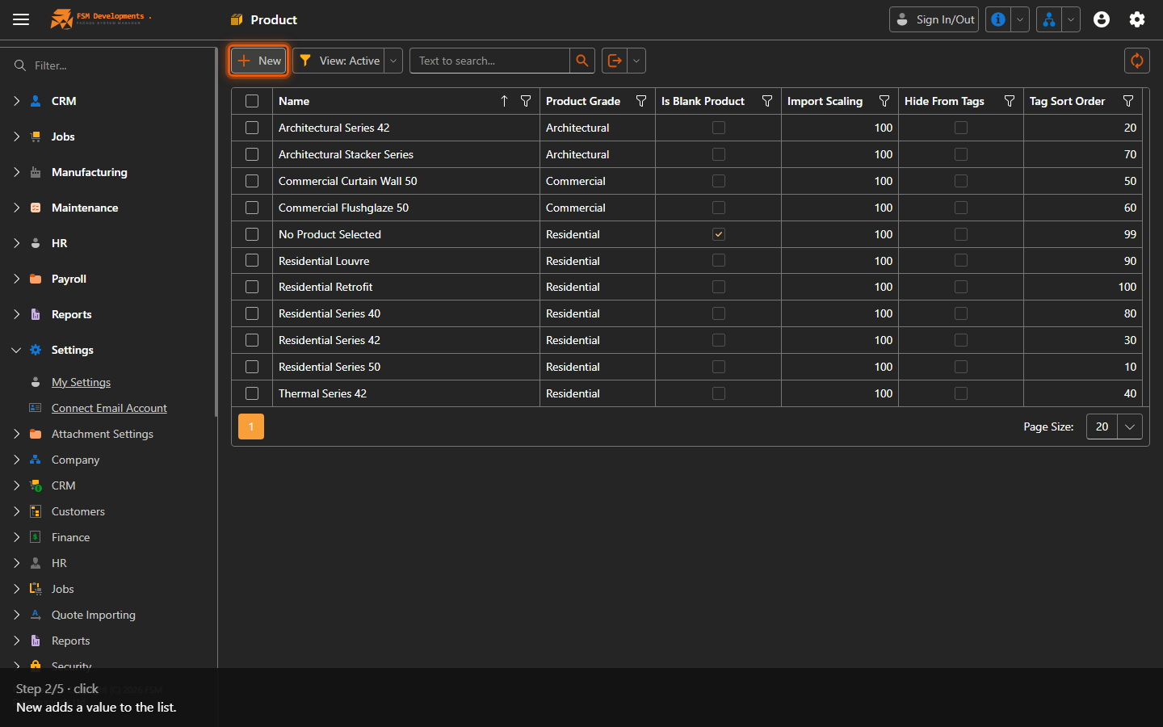Click the Sign In/Out button
The width and height of the screenshot is (1163, 727).
(934, 19)
